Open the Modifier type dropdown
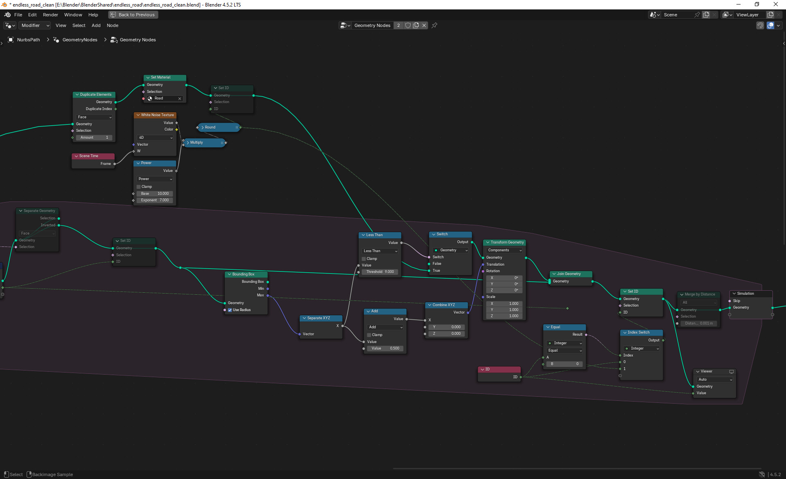Viewport: 786px width, 479px height. 34,25
